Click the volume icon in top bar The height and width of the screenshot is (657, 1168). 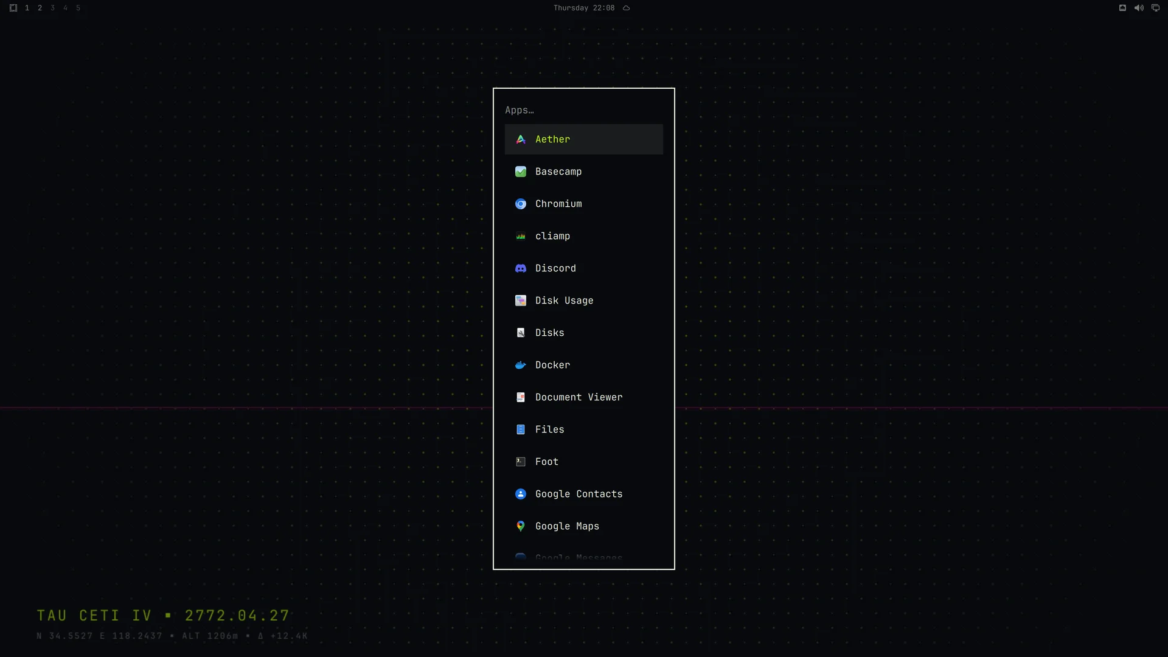1139,8
